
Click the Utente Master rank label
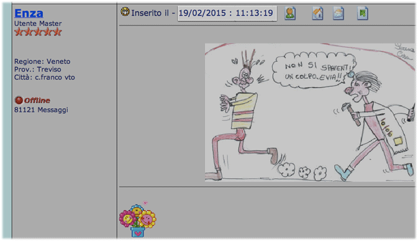[38, 24]
